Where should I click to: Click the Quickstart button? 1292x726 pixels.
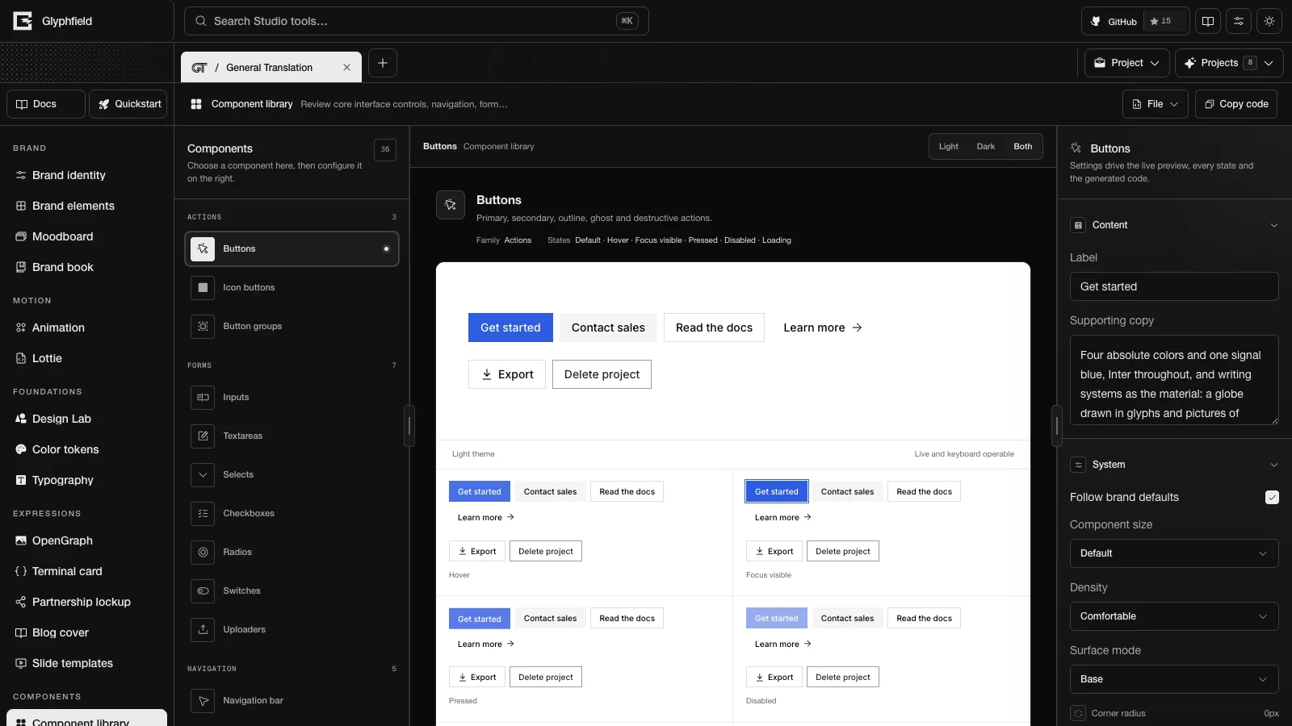coord(128,104)
